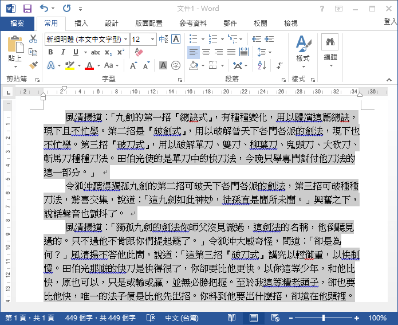Click the Clear Formatting eraser icon
This screenshot has height=325, width=398.
(x=139, y=52)
